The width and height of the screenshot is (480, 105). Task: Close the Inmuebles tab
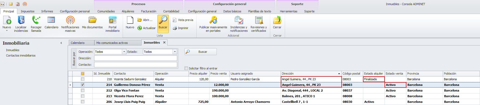164,43
